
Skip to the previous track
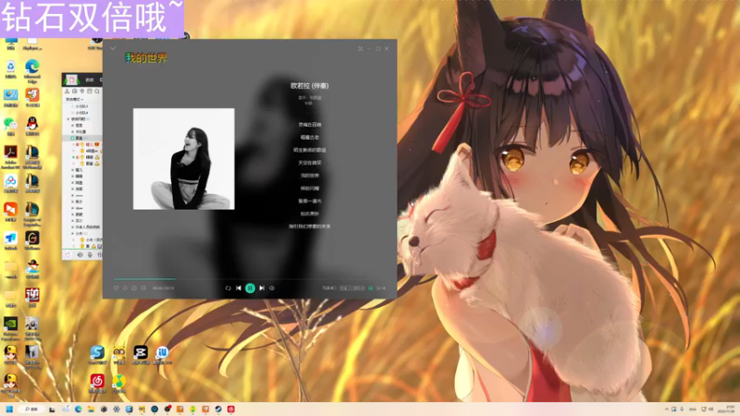point(239,288)
